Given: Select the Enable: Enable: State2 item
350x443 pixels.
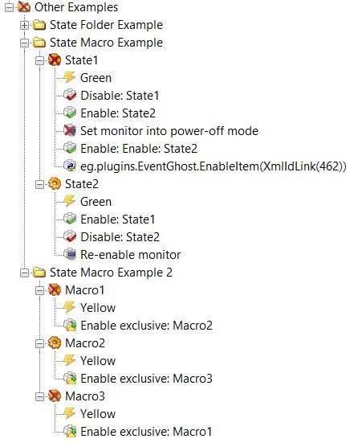Looking at the screenshot, I should click(139, 148).
